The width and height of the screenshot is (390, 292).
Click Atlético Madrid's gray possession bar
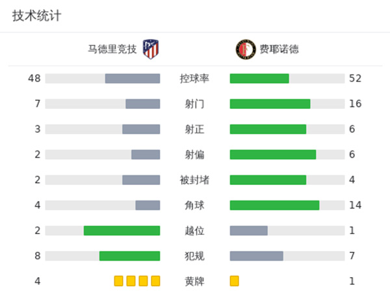(133, 79)
